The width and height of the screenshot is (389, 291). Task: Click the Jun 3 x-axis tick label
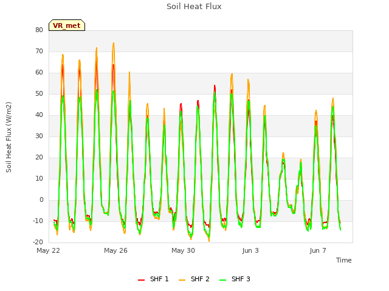[x=250, y=250]
